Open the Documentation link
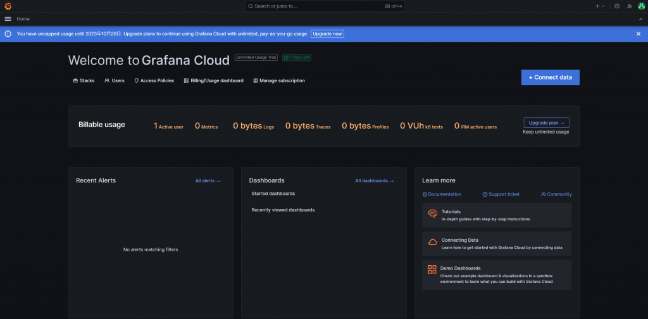Screen dimensions: 648x319 click(x=442, y=194)
